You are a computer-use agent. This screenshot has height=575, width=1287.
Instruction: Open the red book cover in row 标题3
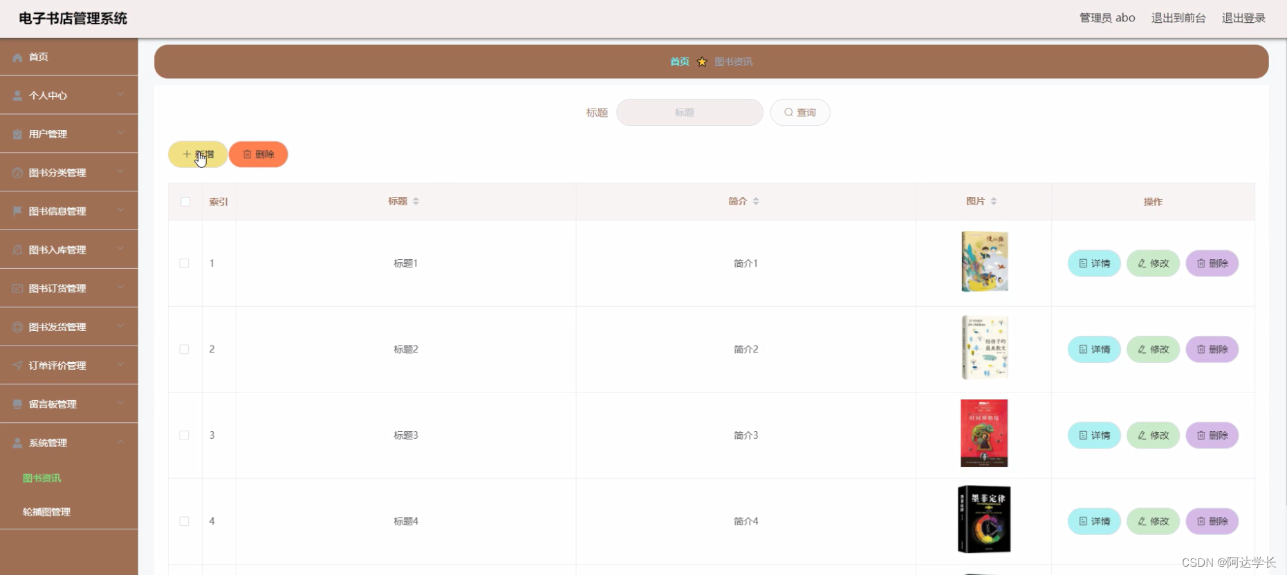click(984, 433)
